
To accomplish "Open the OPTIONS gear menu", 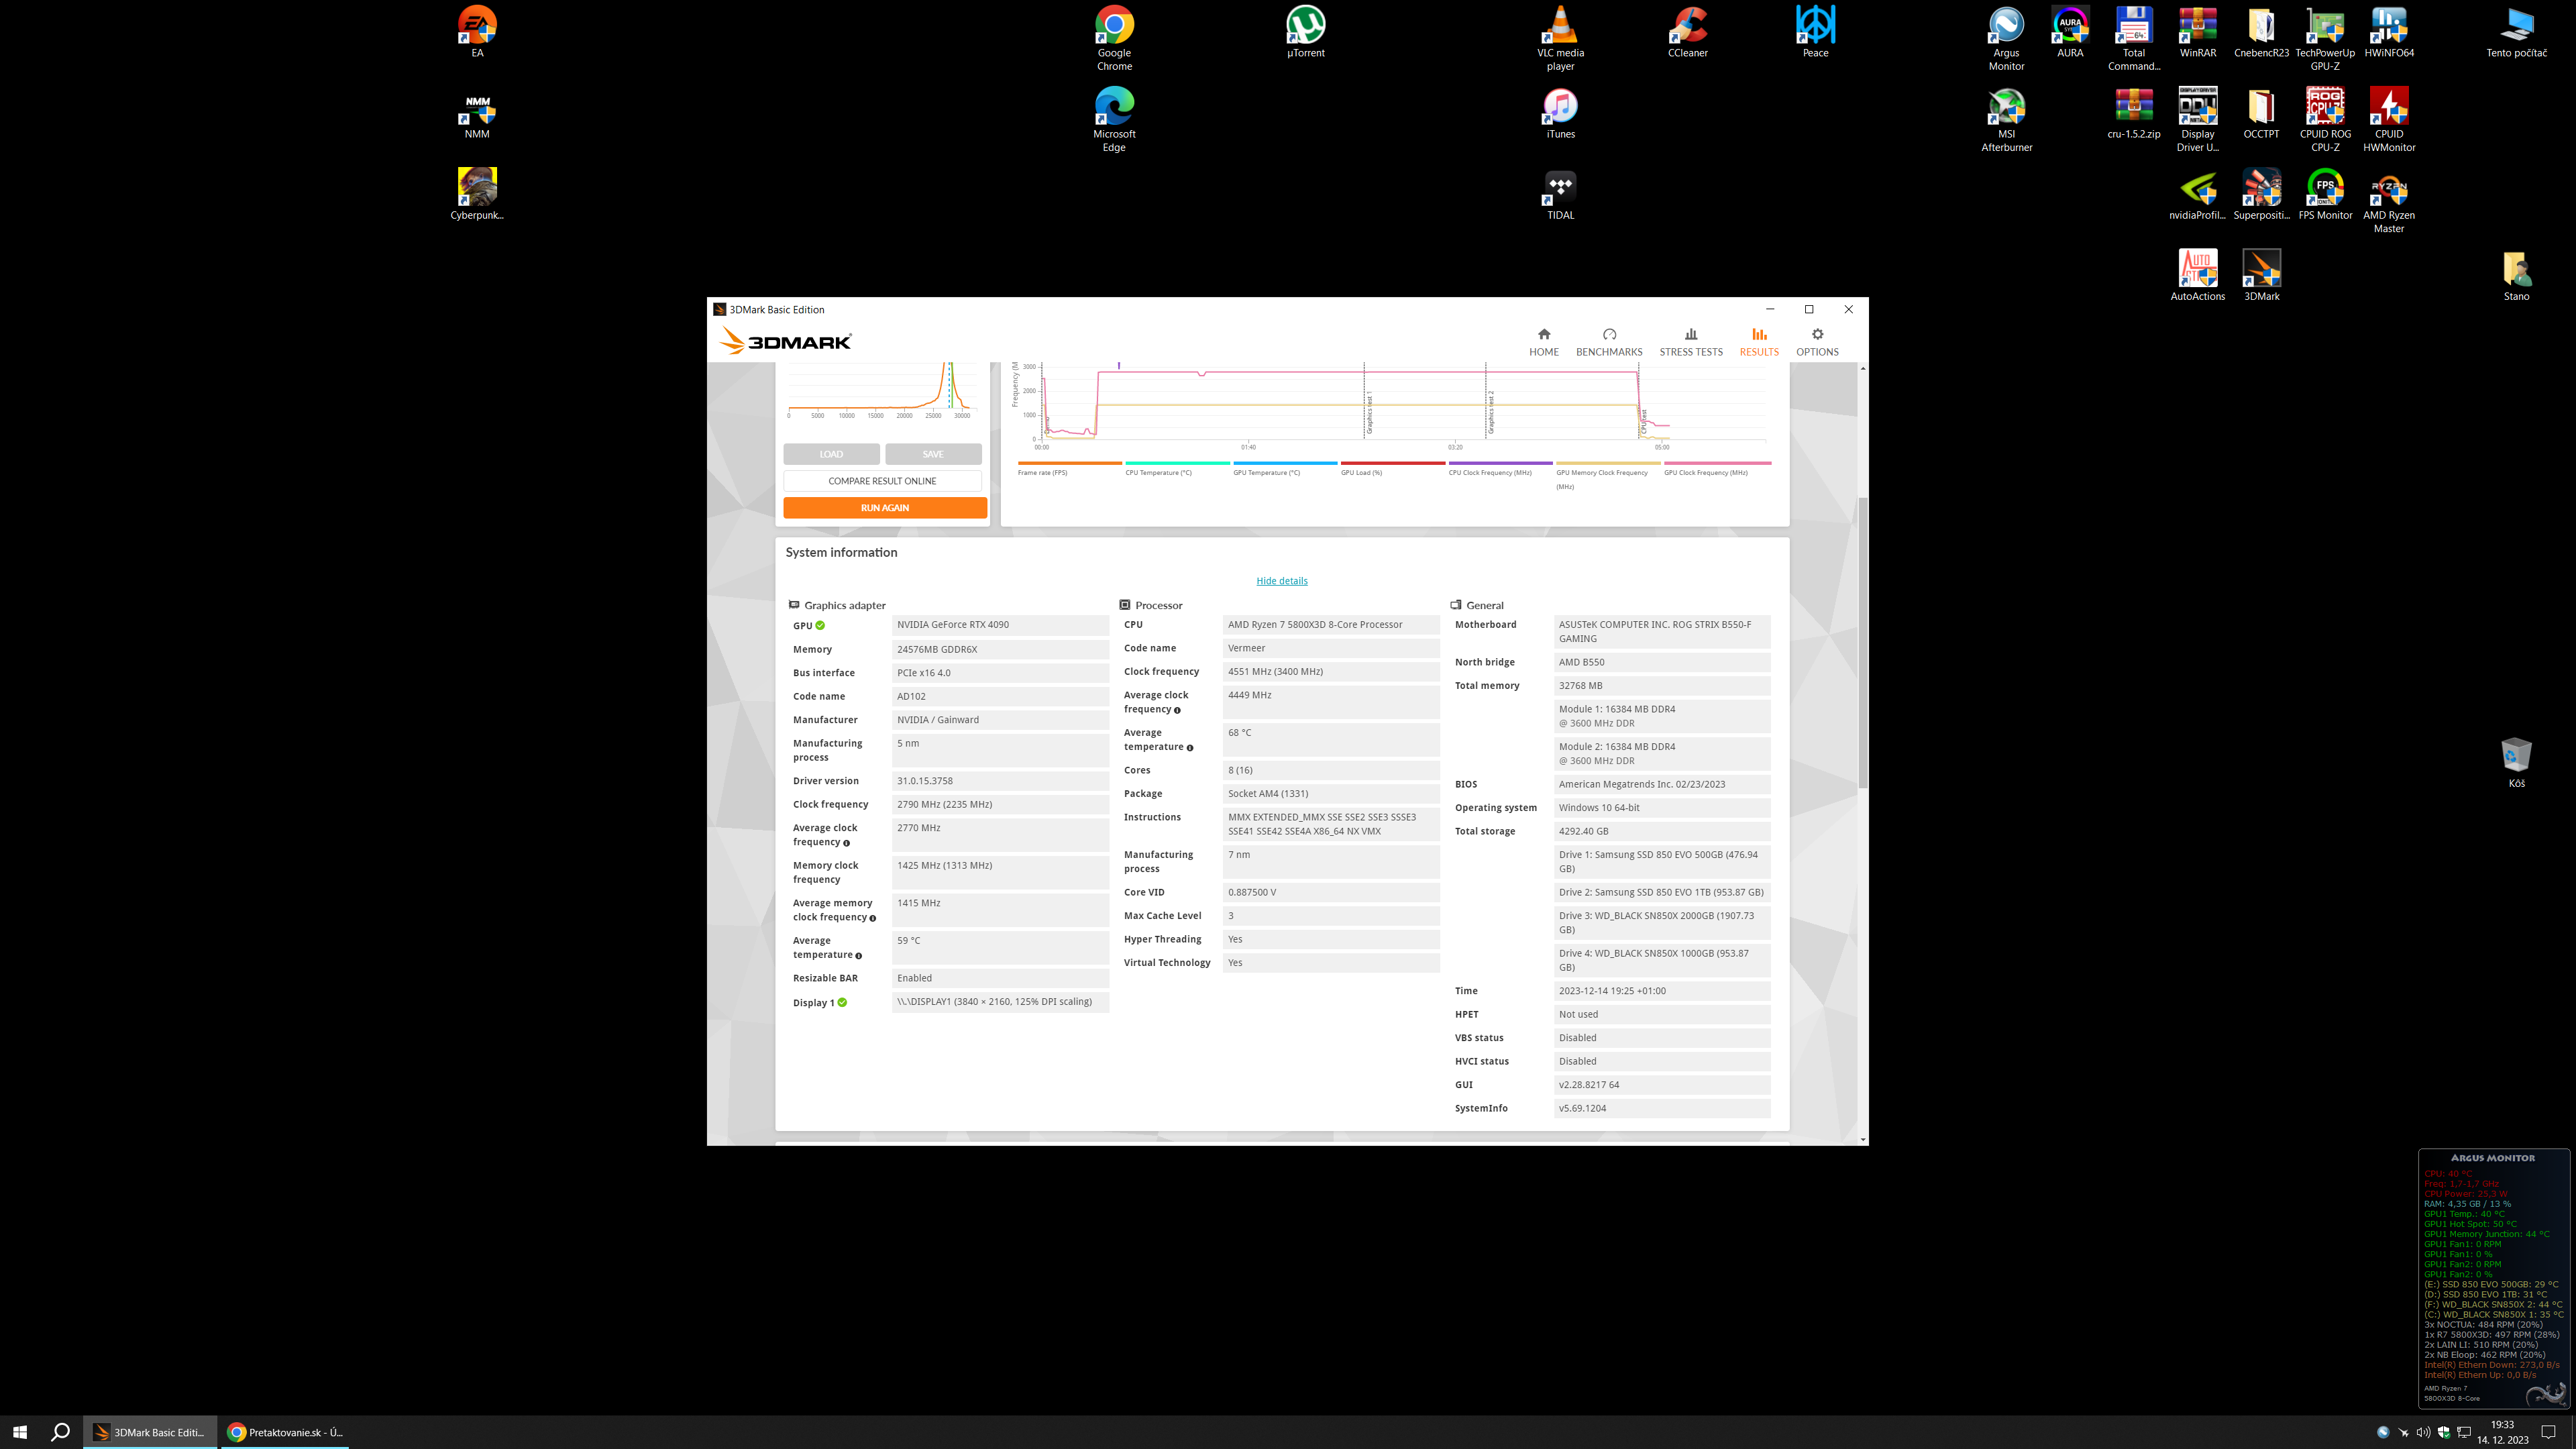I will click(1816, 341).
